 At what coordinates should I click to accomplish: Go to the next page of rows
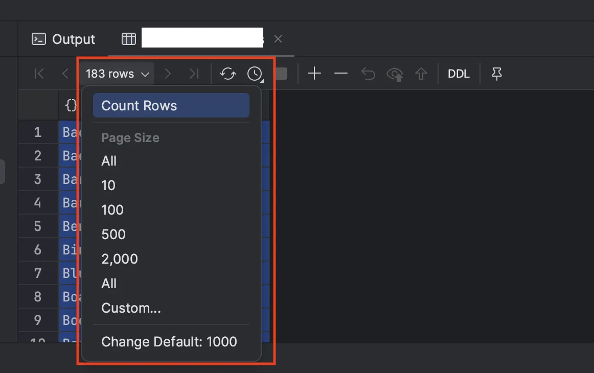click(x=168, y=74)
